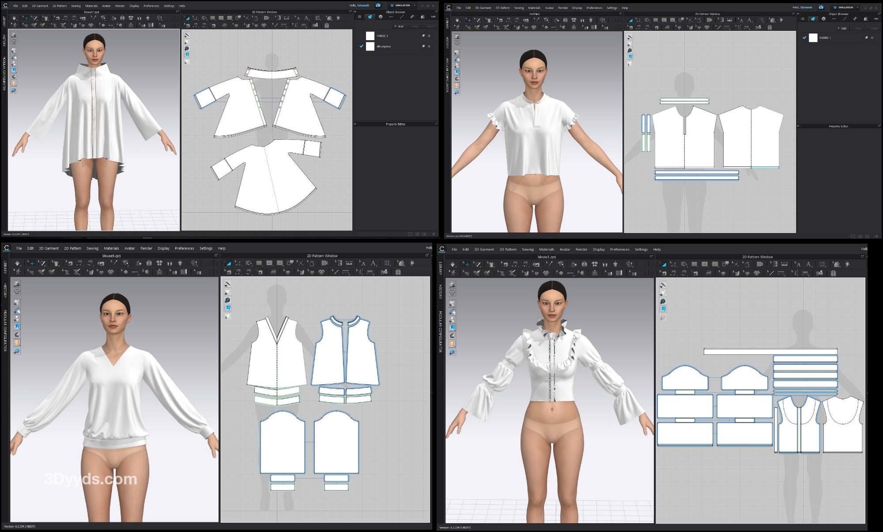
Task: Click the ruler-pen icon atop blouse1 2D window sidebar
Action: [x=663, y=285]
